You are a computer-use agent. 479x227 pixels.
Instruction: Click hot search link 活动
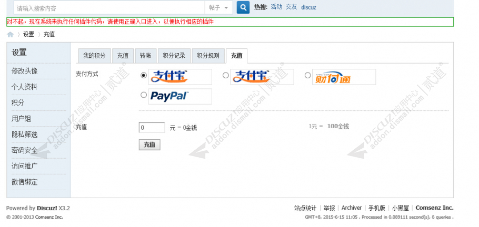[276, 7]
